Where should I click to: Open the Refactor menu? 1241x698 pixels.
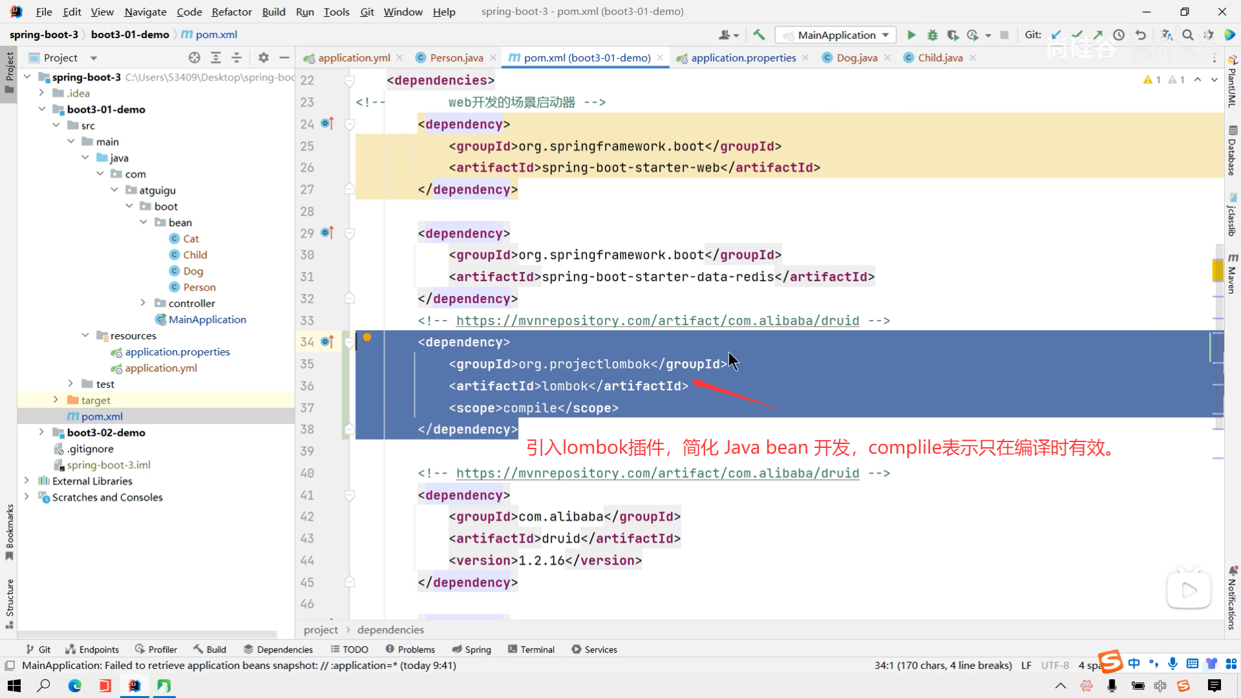231,12
